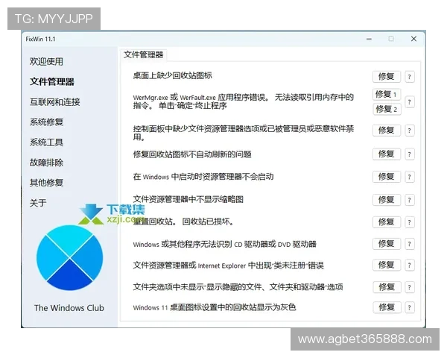
Task: Fix missing File Explorer options in Control Panel (控制面板中缺少文件资源管理器选项)
Action: tap(387, 131)
